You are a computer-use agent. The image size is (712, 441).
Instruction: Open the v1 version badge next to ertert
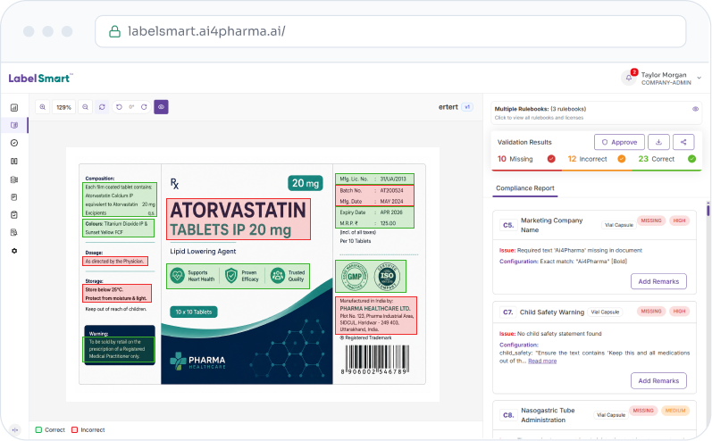tap(467, 107)
